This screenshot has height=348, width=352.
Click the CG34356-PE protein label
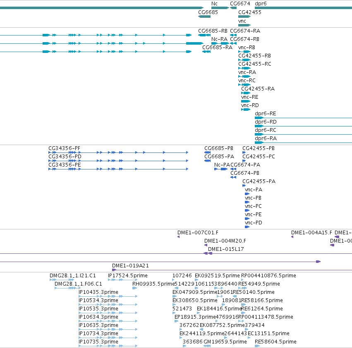pos(65,165)
